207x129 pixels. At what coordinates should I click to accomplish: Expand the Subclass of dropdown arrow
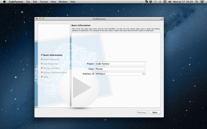[x=144, y=74]
